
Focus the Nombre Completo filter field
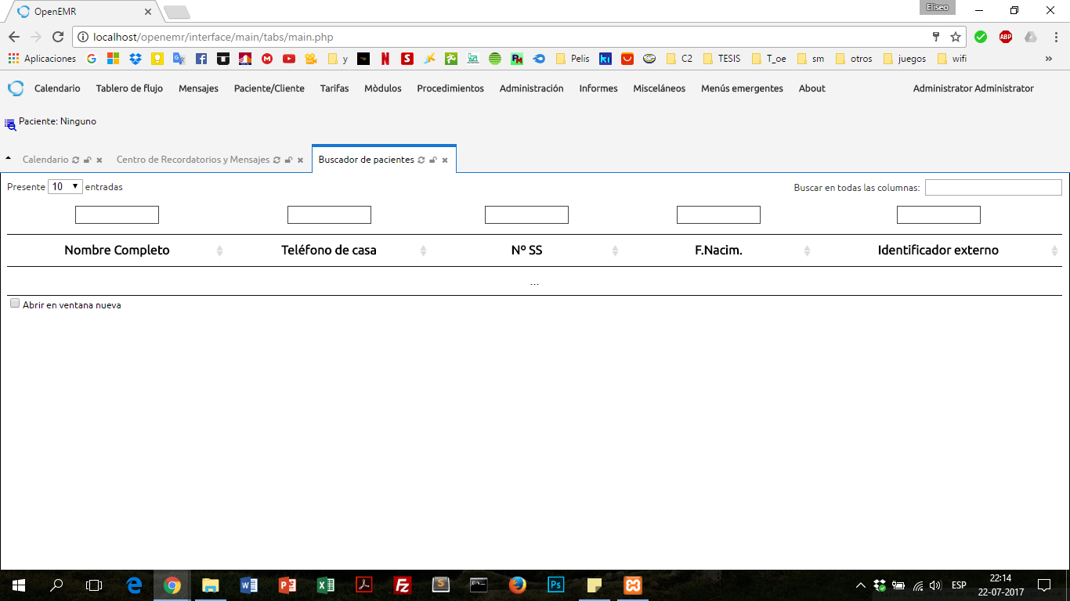(117, 214)
